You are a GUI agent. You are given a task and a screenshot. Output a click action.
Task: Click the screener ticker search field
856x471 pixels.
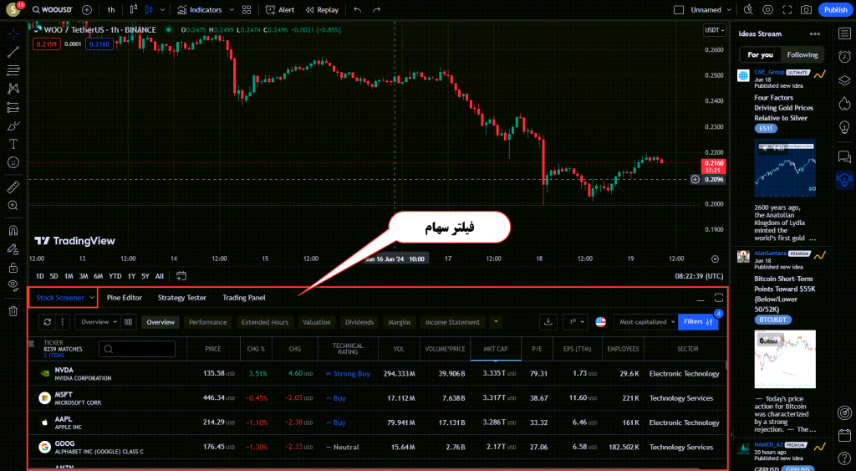137,349
